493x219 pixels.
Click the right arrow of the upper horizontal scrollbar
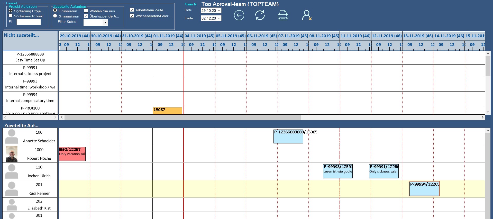[x=482, y=117]
